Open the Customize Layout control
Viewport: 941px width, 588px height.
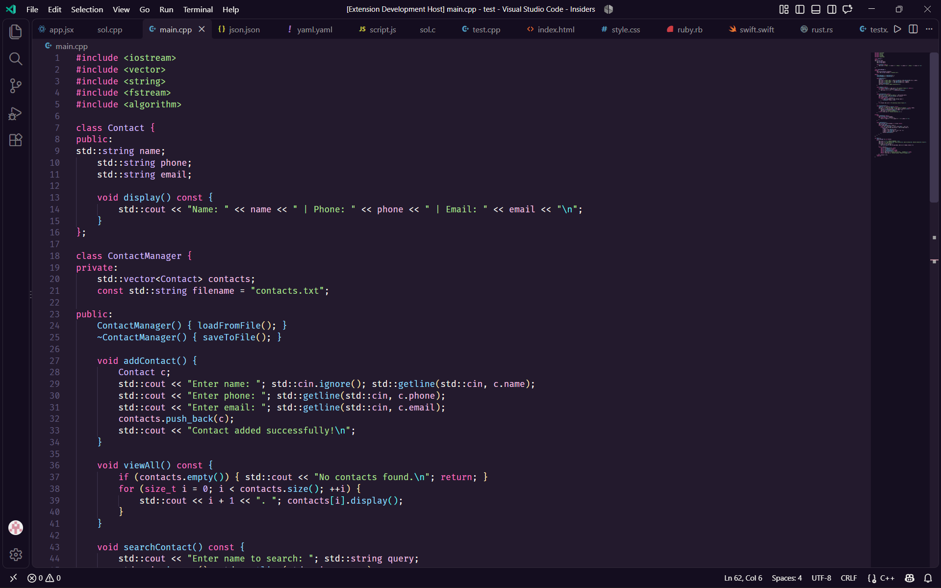[x=784, y=9]
